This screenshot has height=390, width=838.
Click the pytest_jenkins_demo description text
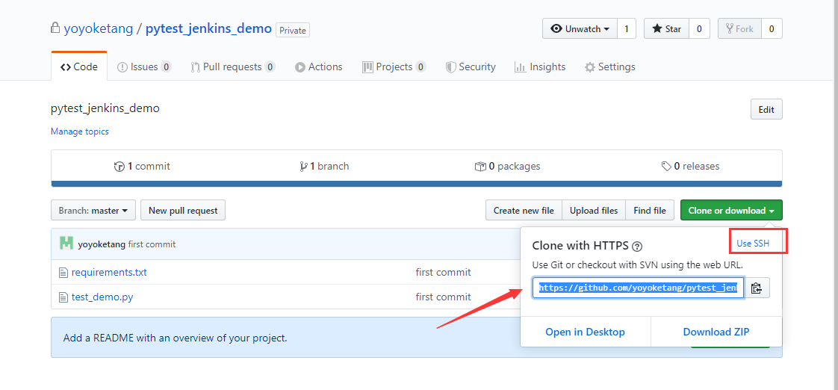(x=105, y=108)
